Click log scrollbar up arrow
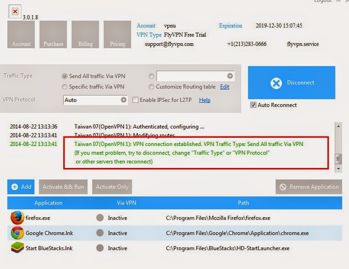349x269 pixels. 338,126
